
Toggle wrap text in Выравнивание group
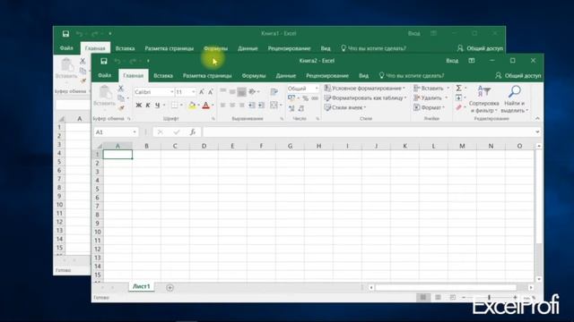click(274, 91)
